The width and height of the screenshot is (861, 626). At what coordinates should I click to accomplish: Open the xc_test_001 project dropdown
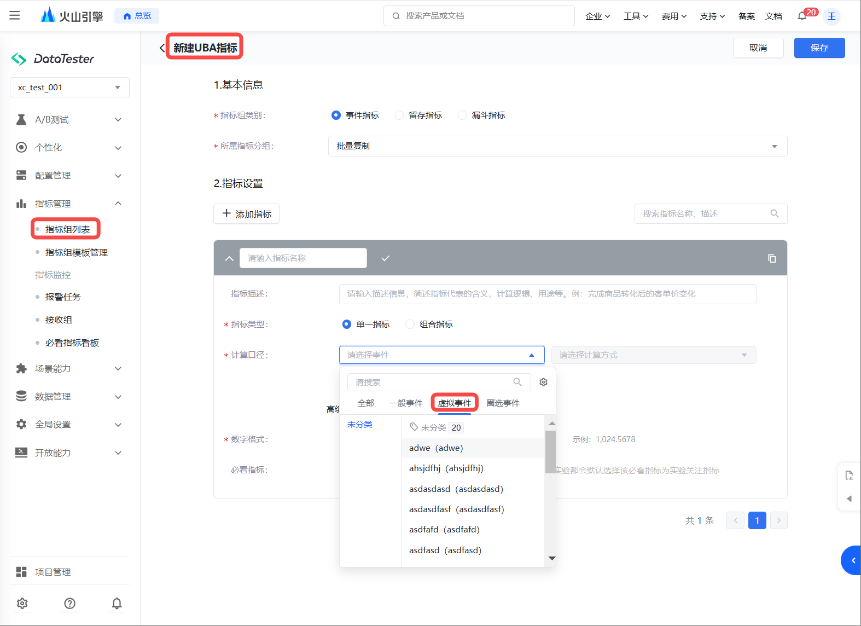[x=69, y=88]
